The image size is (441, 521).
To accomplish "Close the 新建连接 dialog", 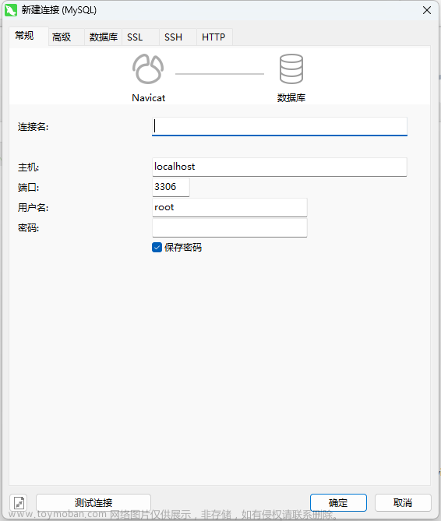I will 427,10.
